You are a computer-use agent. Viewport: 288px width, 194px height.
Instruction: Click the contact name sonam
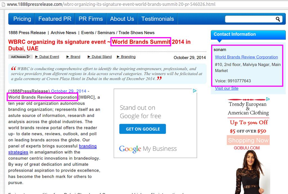(x=220, y=50)
